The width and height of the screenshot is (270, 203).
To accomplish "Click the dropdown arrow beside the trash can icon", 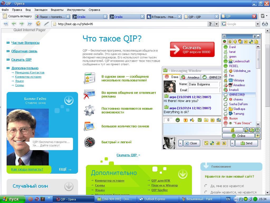I will (267, 16).
